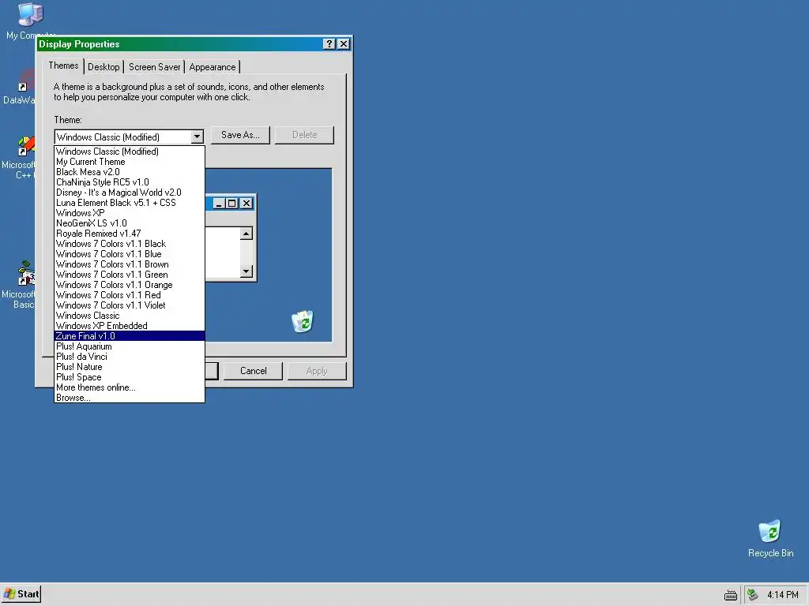Select Black Mesa v2.0 theme
Screen dimensions: 809x606
click(x=130, y=172)
